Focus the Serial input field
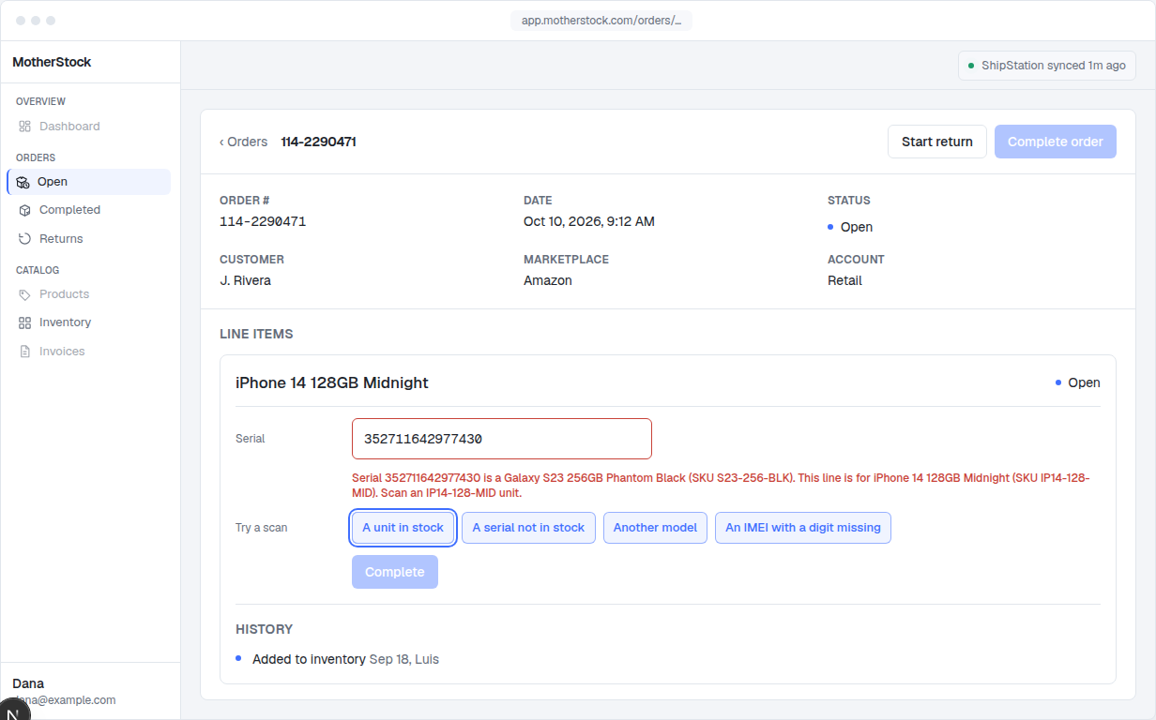The height and width of the screenshot is (720, 1156). pos(502,439)
